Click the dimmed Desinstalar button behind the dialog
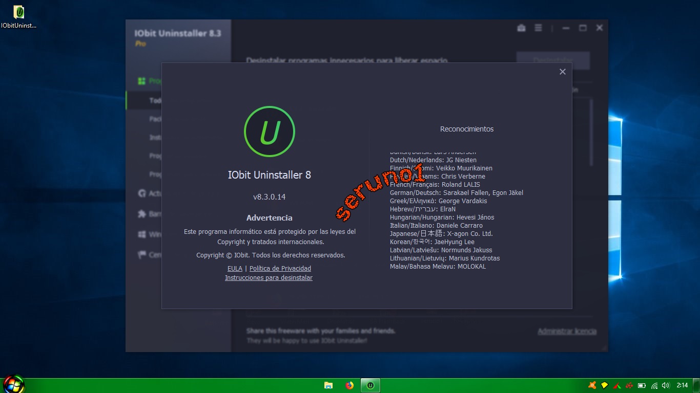The image size is (700, 393). pos(553,60)
